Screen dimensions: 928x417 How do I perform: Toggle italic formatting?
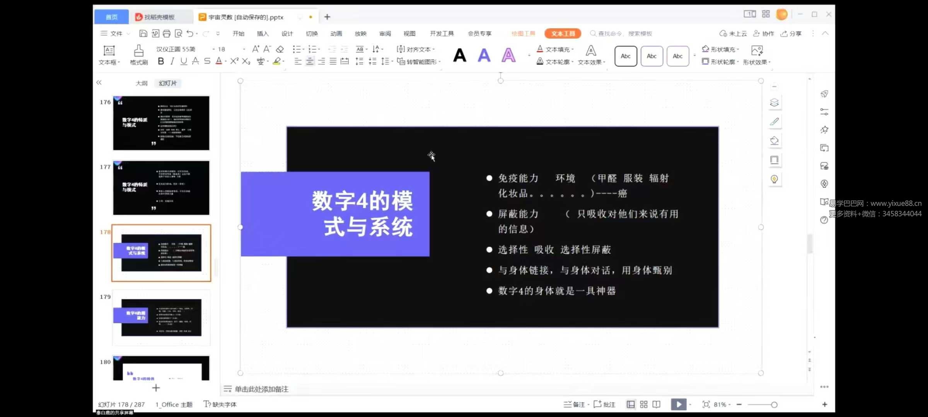pos(172,61)
